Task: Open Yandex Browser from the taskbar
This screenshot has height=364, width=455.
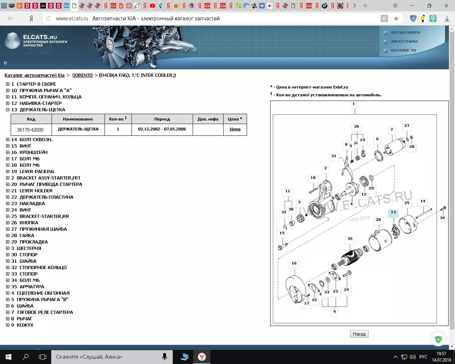Action: (x=202, y=357)
